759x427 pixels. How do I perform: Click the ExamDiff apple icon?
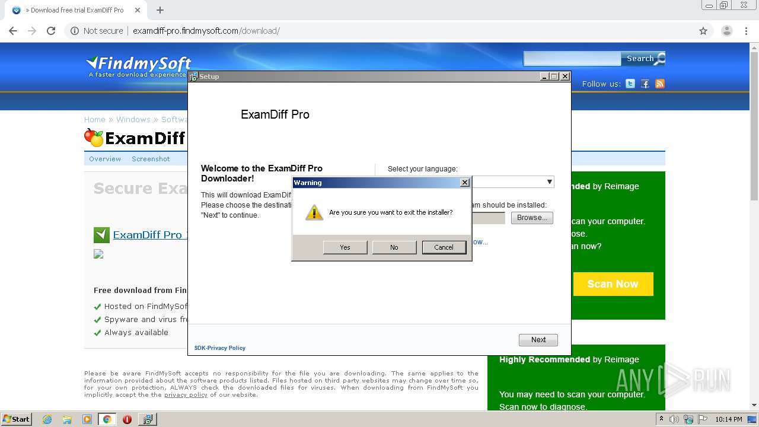[94, 138]
